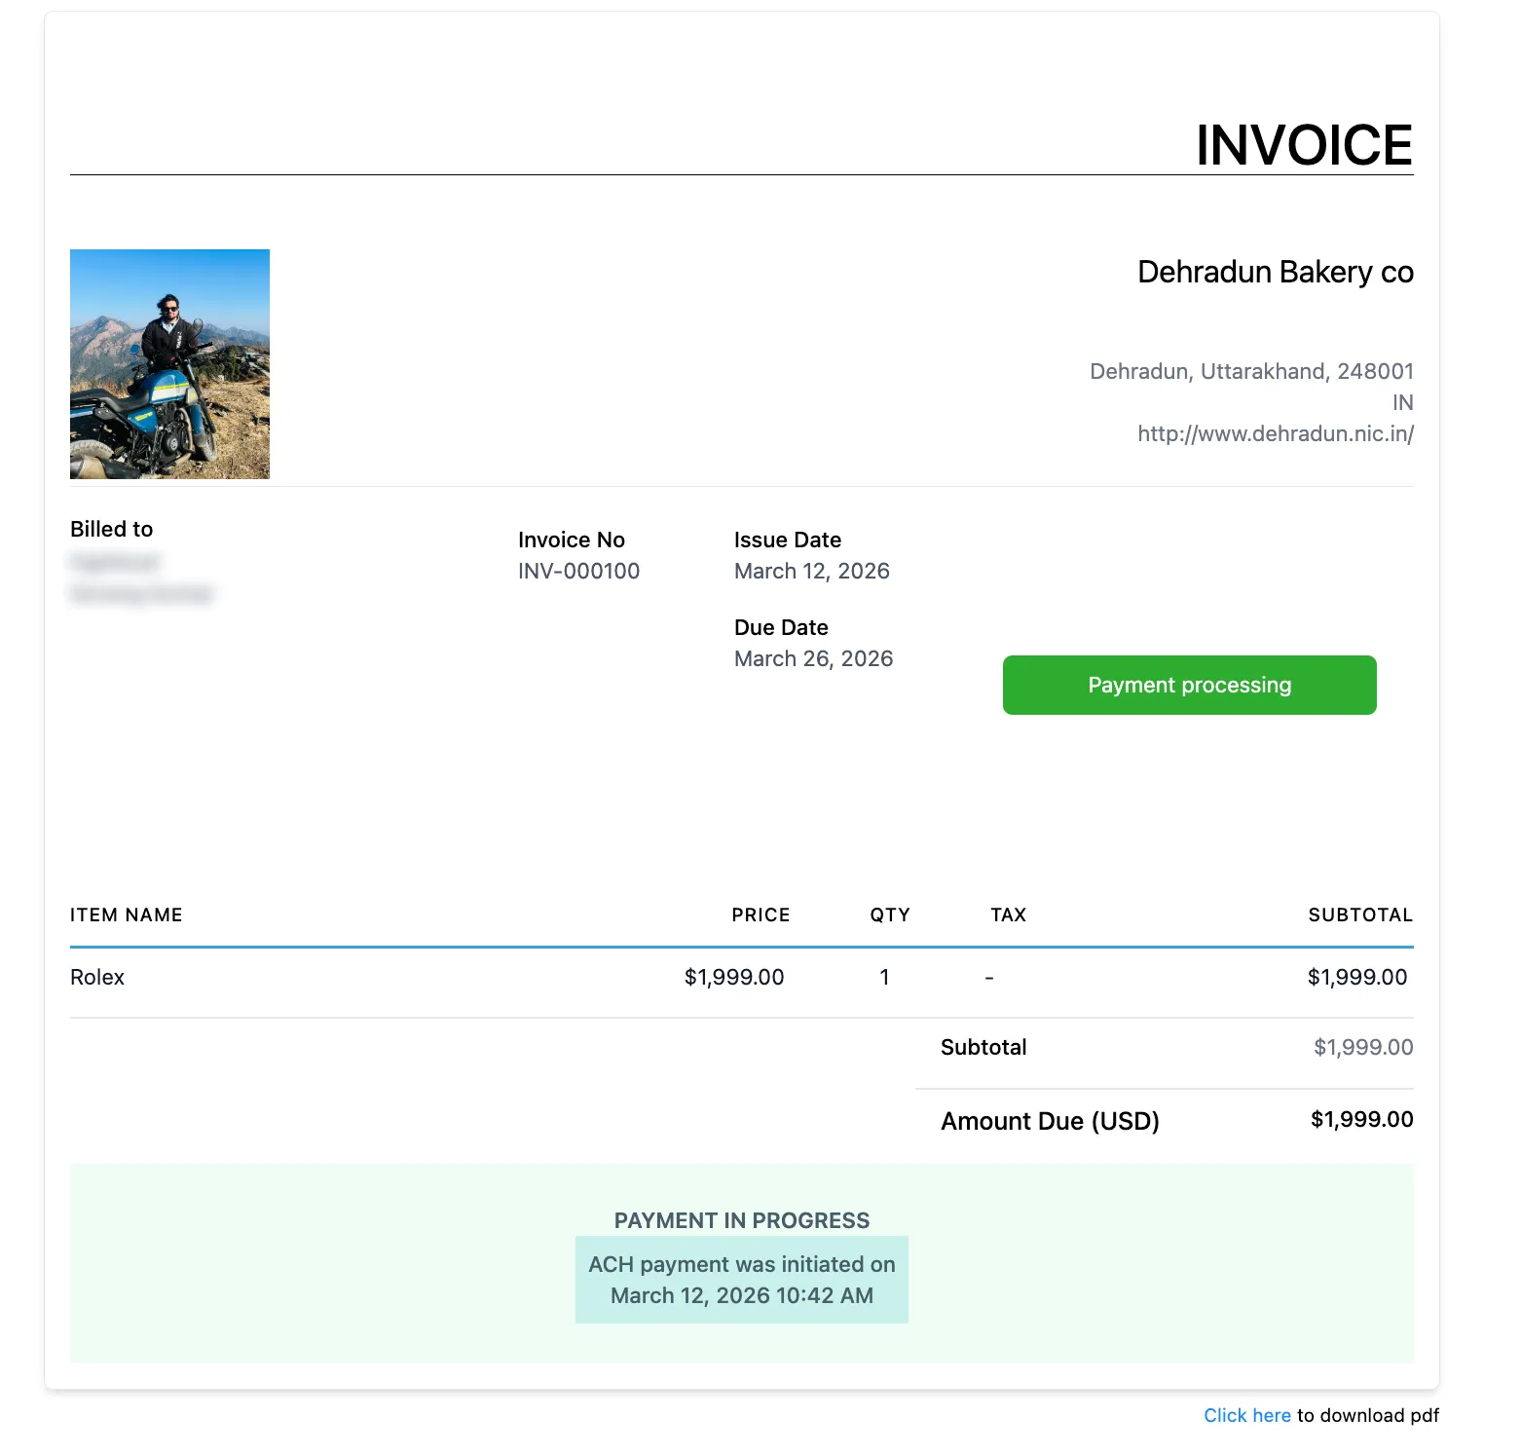Click the INVOICE title heading
Screen dimensions: 1521x1455
point(1305,144)
